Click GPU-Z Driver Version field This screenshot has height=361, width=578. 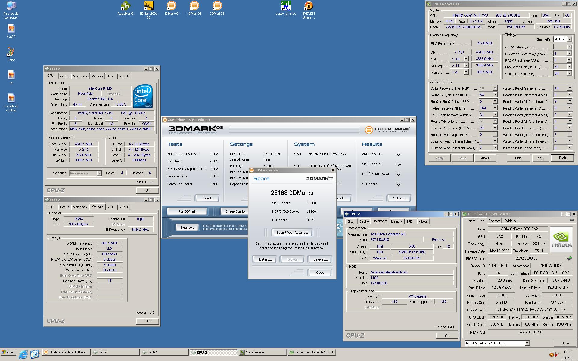[x=530, y=309]
